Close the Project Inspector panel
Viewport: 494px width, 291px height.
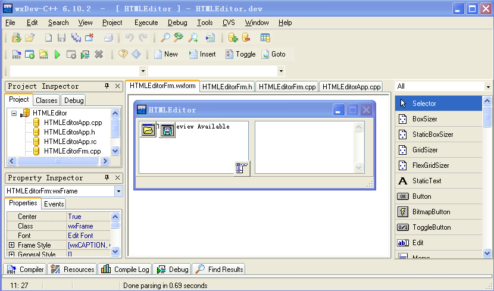tap(117, 86)
